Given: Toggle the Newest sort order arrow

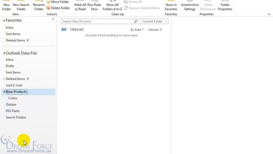Looking at the screenshot, I should point(161,30).
